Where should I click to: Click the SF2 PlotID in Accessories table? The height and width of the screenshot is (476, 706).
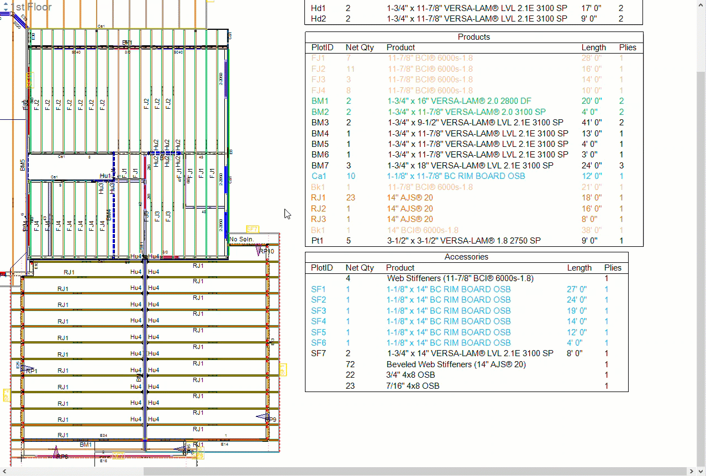318,300
